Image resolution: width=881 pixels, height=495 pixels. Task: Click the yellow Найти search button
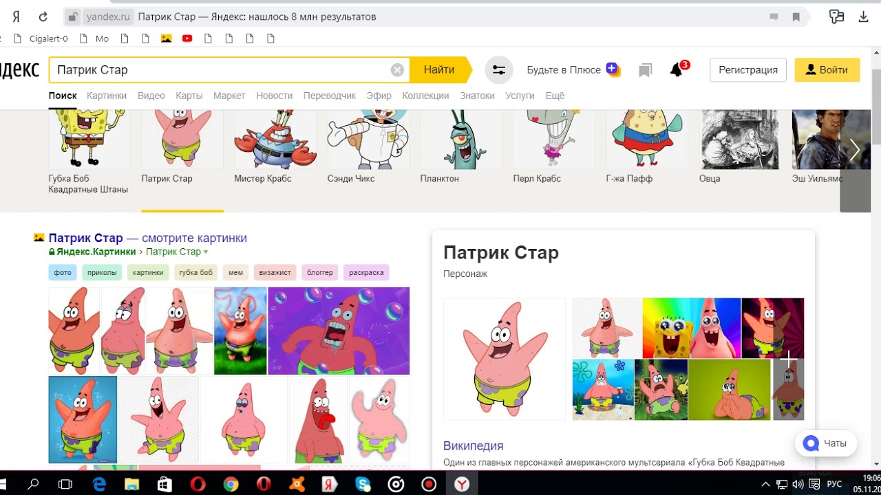(x=439, y=69)
